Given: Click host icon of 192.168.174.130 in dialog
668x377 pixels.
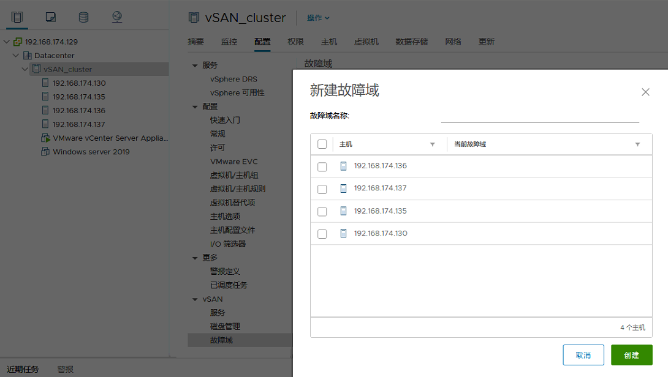Looking at the screenshot, I should pos(343,233).
